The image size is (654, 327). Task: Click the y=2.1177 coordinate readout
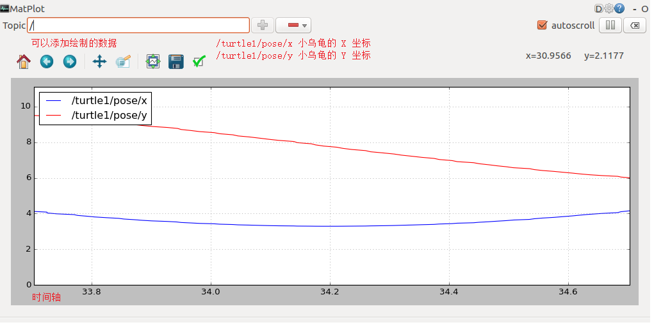click(x=604, y=56)
